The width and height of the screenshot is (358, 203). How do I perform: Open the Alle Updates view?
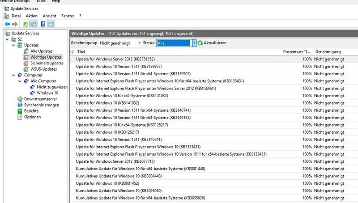tap(41, 51)
